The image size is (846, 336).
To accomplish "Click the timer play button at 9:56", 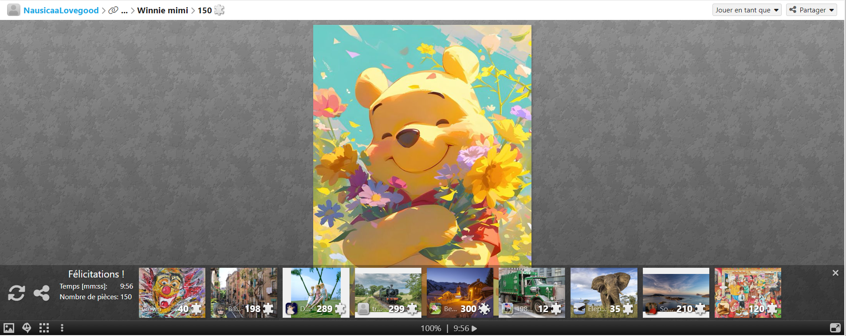I will (x=474, y=328).
